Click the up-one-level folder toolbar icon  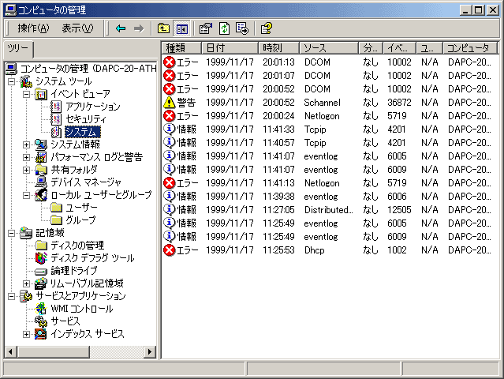[163, 28]
